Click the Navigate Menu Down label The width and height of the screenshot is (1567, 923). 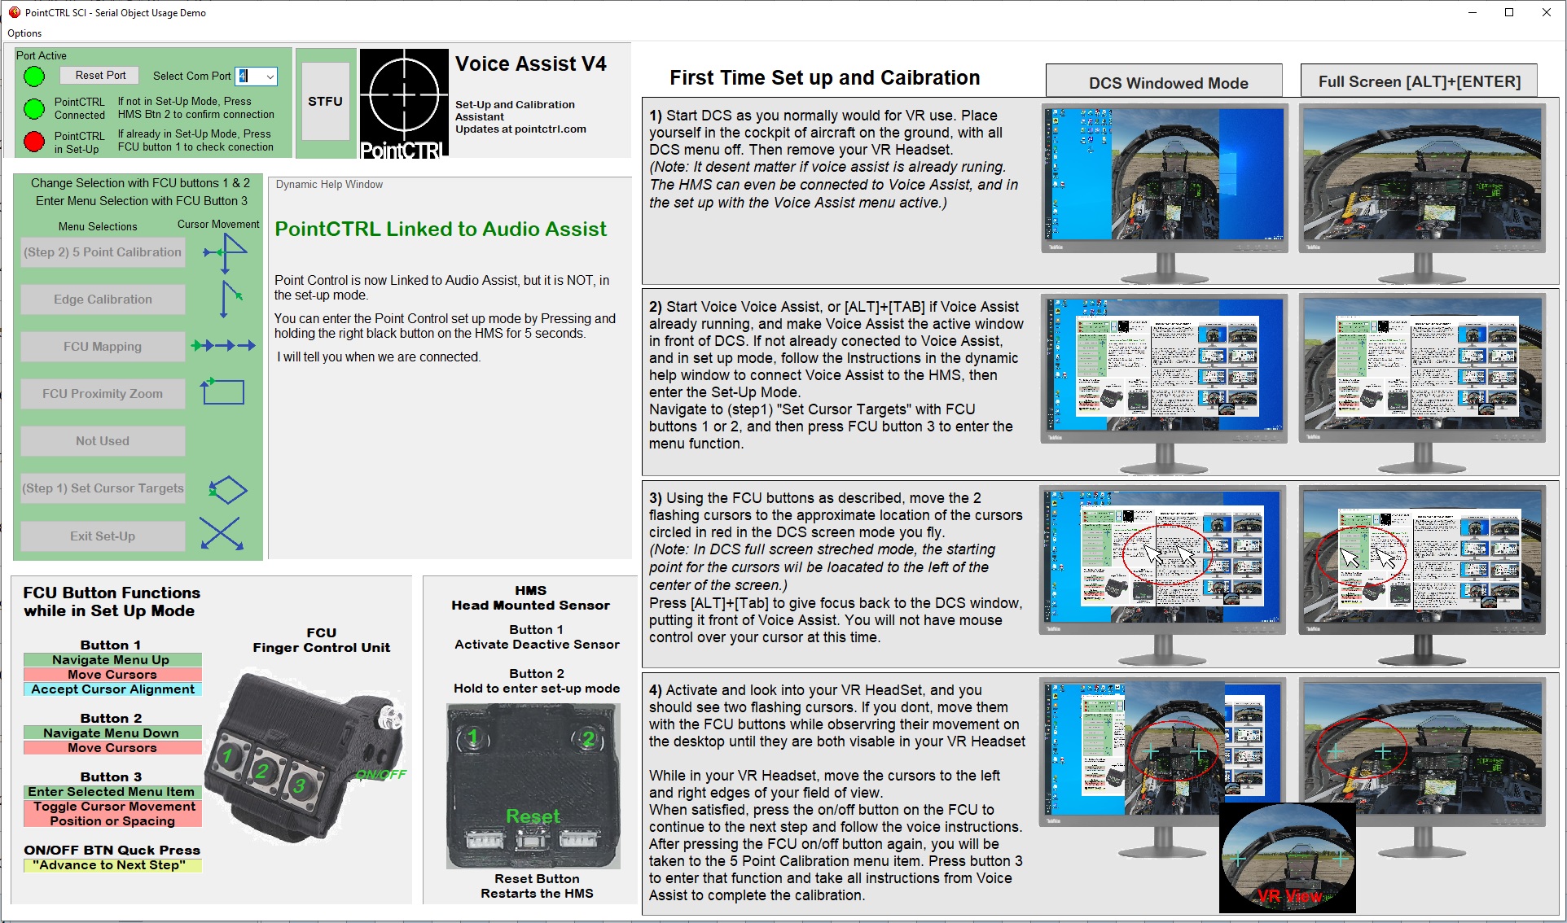coord(112,733)
